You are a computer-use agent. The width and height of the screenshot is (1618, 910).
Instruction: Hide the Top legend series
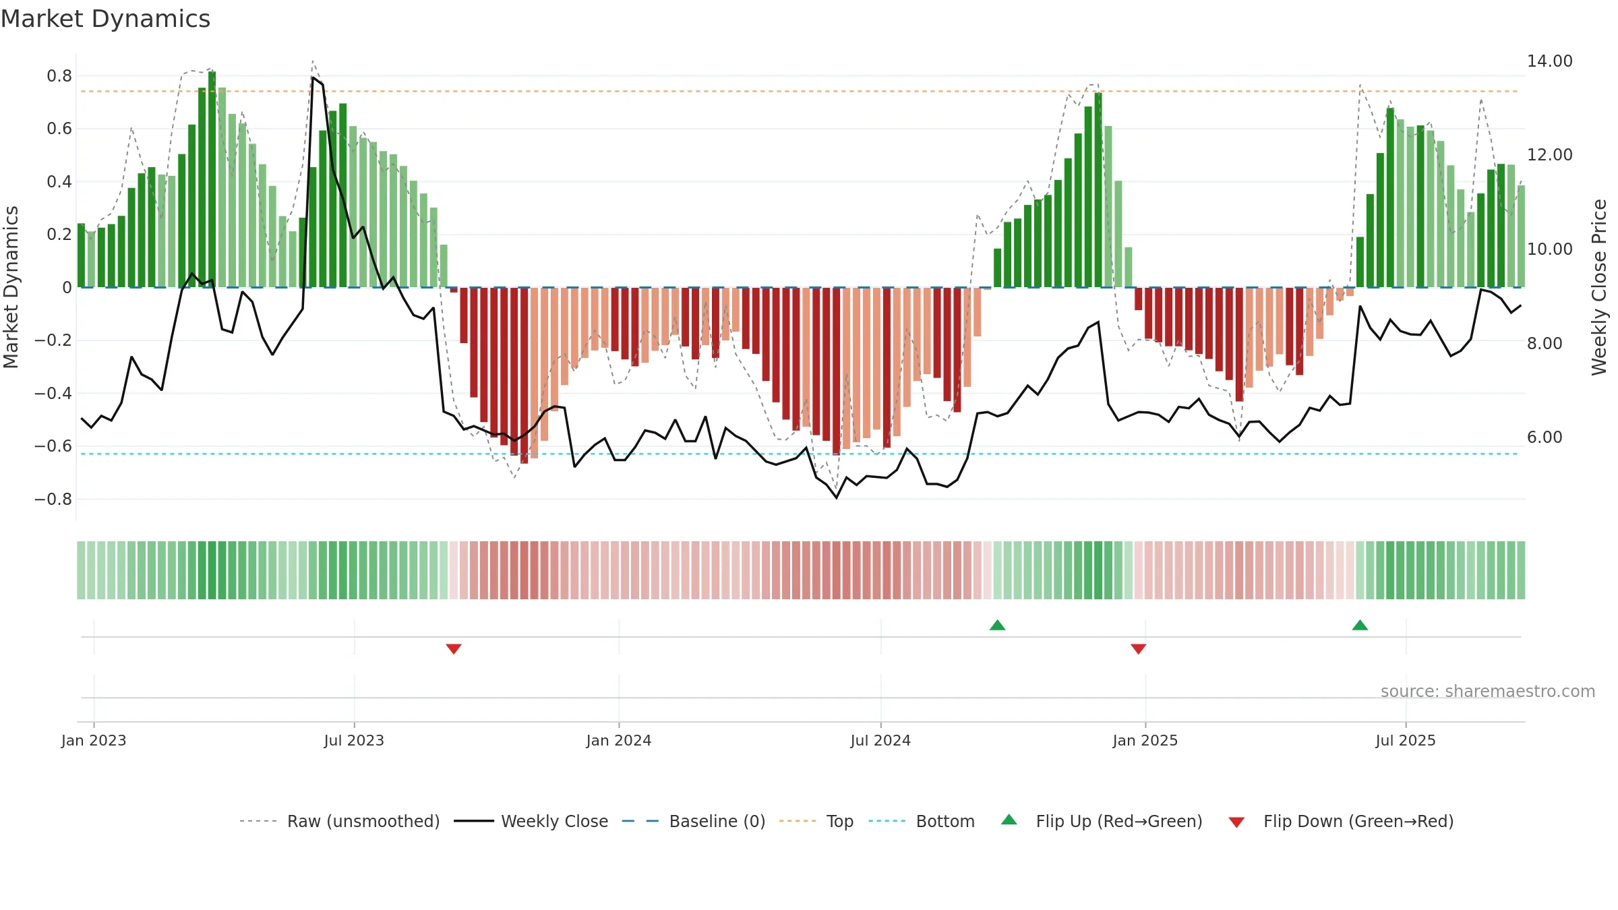[816, 821]
